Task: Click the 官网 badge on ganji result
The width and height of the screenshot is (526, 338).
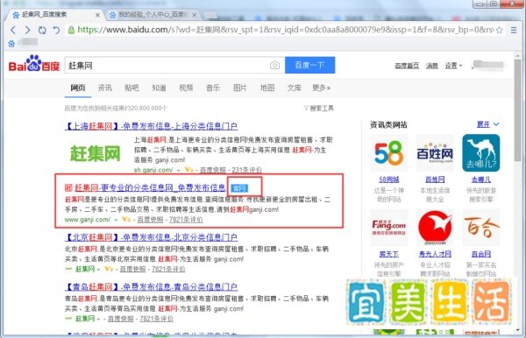Action: click(x=239, y=188)
